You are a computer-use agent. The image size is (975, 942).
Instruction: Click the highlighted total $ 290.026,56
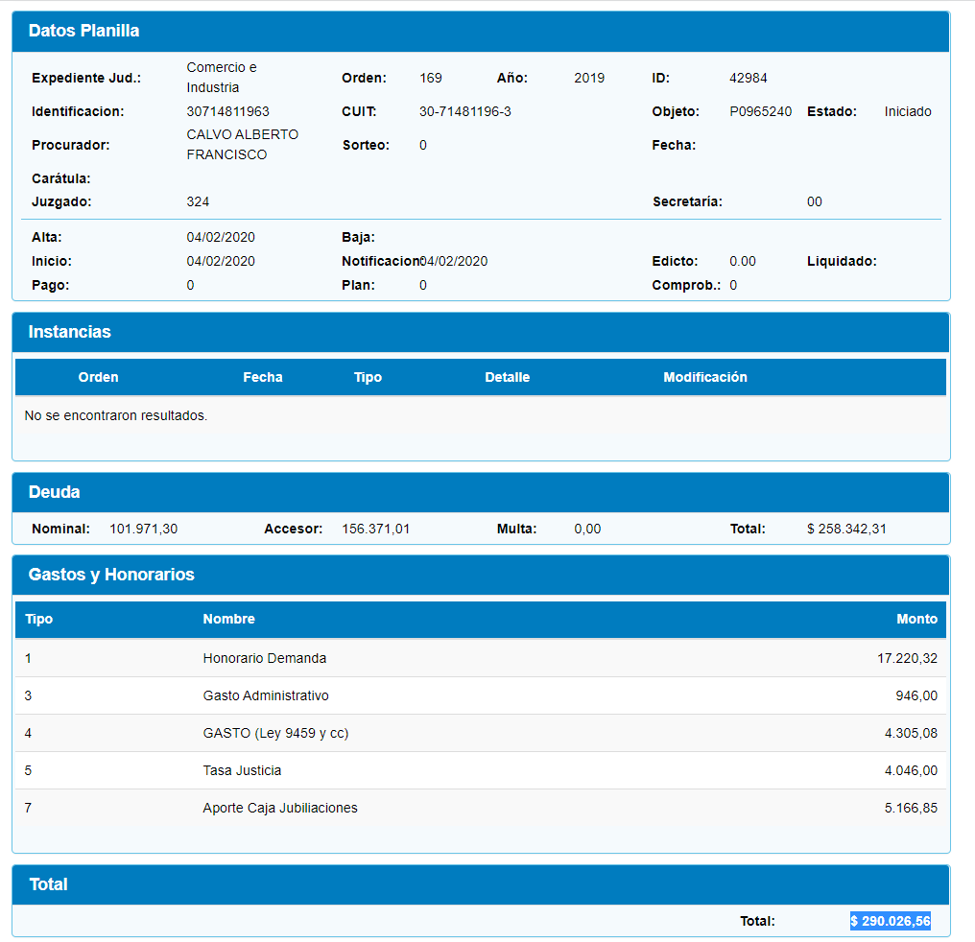point(890,921)
